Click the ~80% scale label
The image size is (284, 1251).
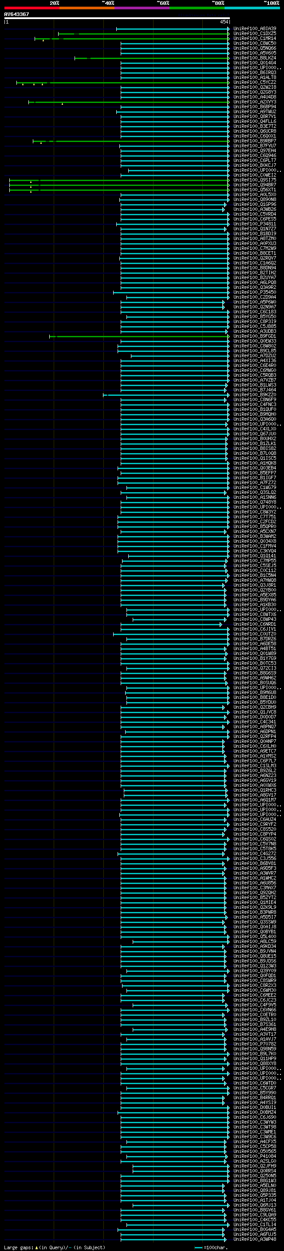click(x=217, y=3)
